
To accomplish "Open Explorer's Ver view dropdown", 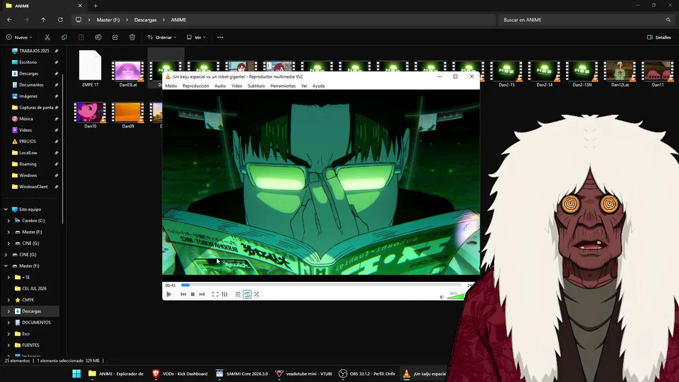I will tap(196, 37).
